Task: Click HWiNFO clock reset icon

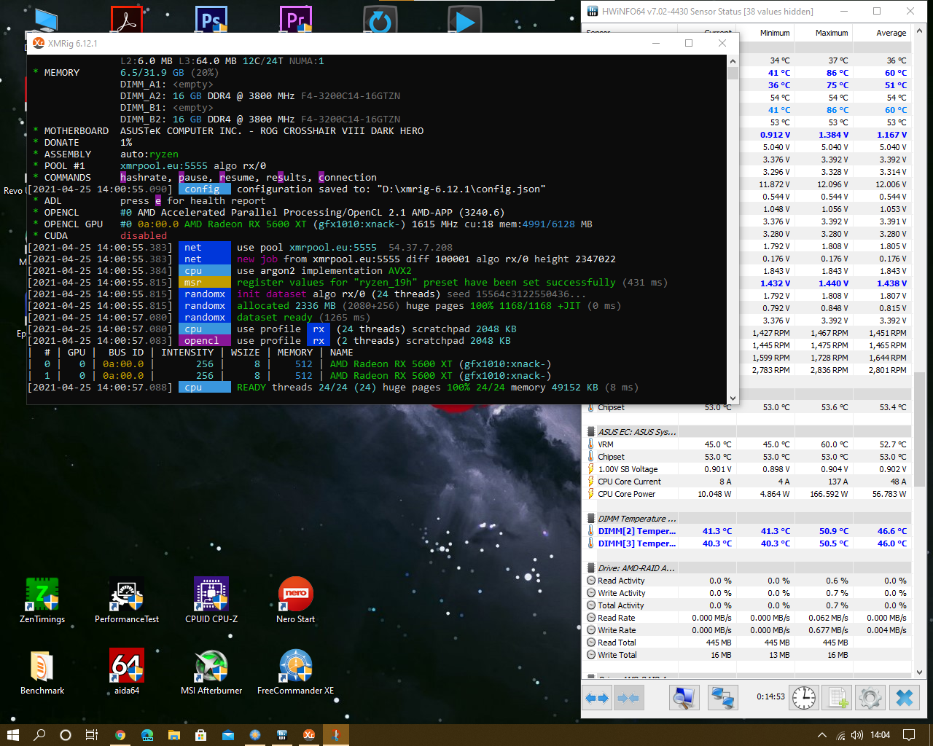Action: tap(804, 698)
